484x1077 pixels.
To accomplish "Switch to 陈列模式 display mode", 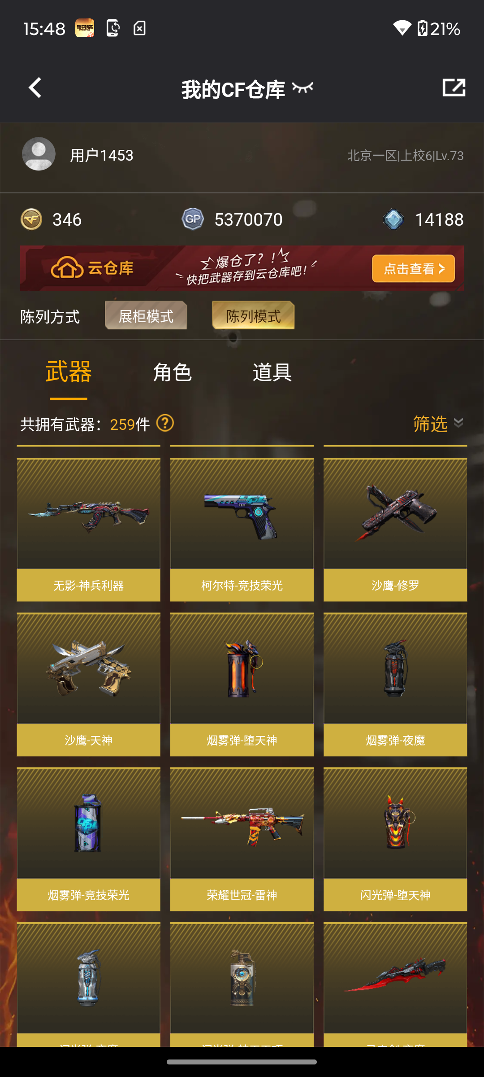I will pyautogui.click(x=254, y=315).
